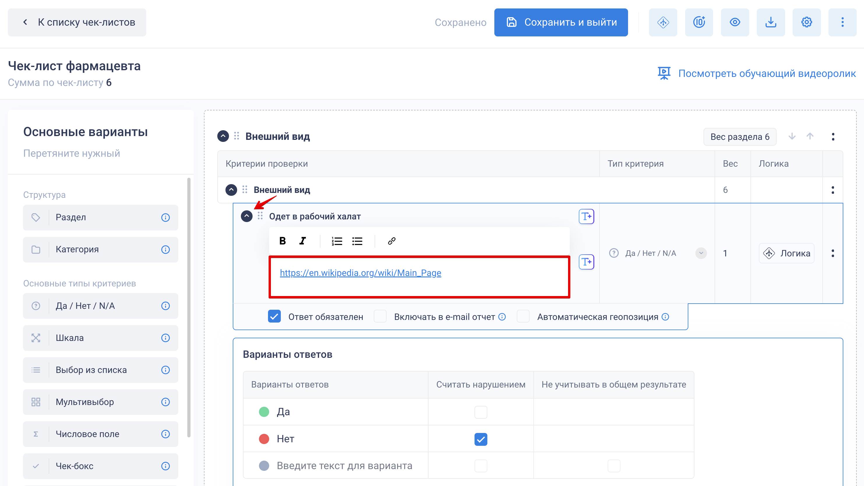Viewport: 864px width, 486px height.
Task: Click the Bold formatting icon
Action: click(282, 241)
